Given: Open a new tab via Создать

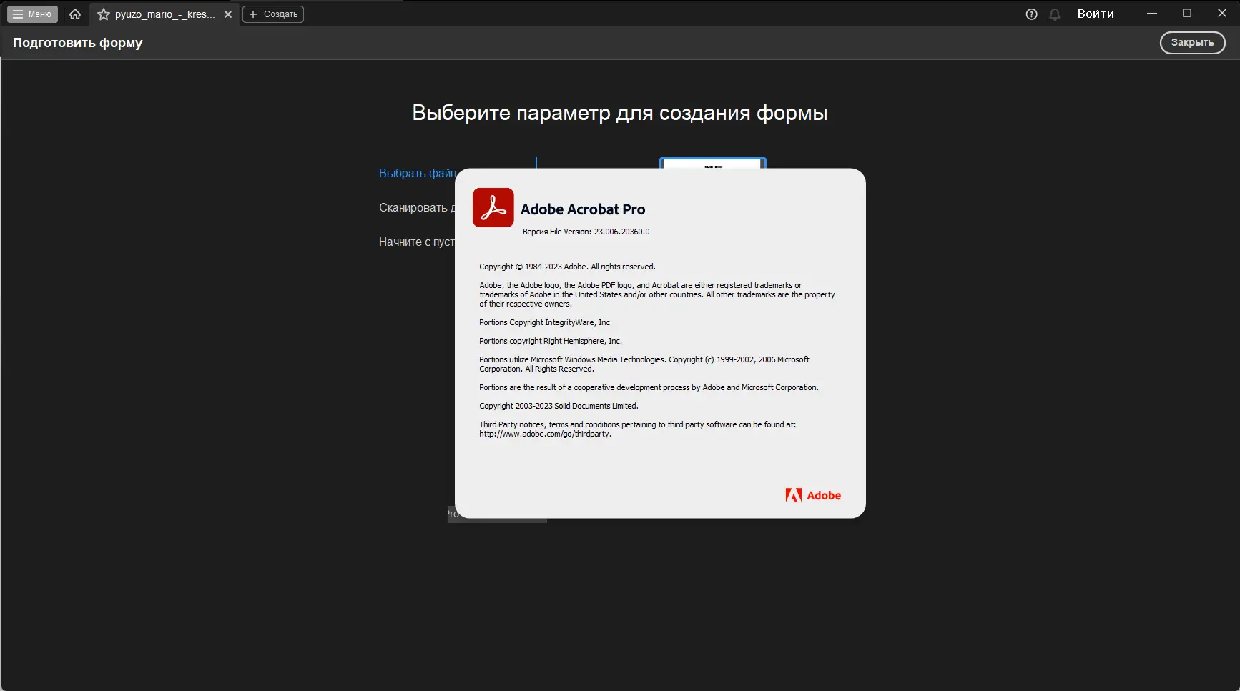Looking at the screenshot, I should click(274, 14).
